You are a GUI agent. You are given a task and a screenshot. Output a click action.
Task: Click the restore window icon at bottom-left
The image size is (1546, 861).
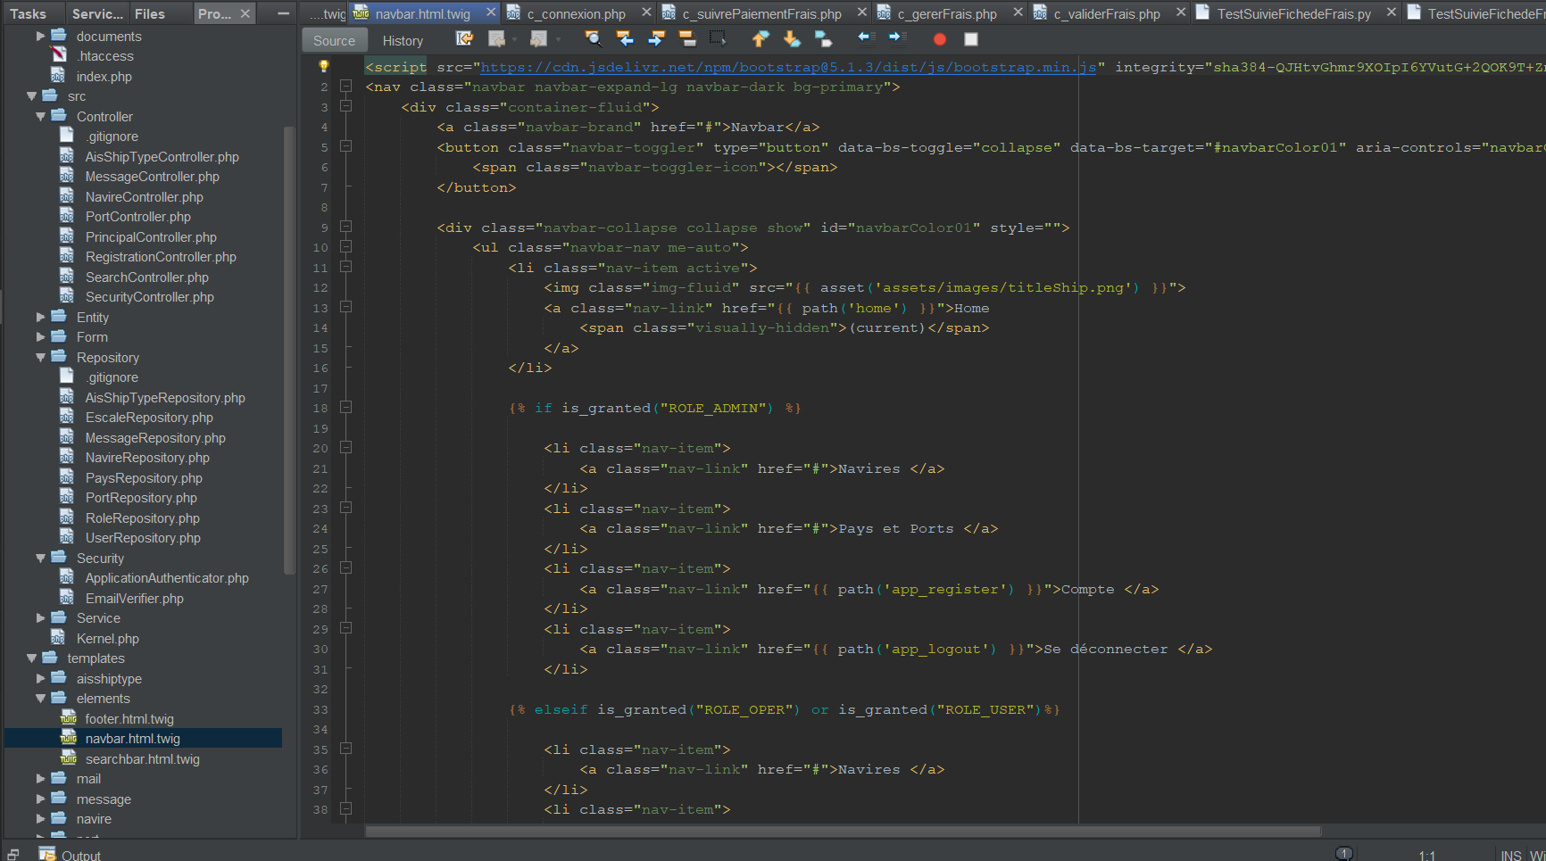click(x=13, y=854)
